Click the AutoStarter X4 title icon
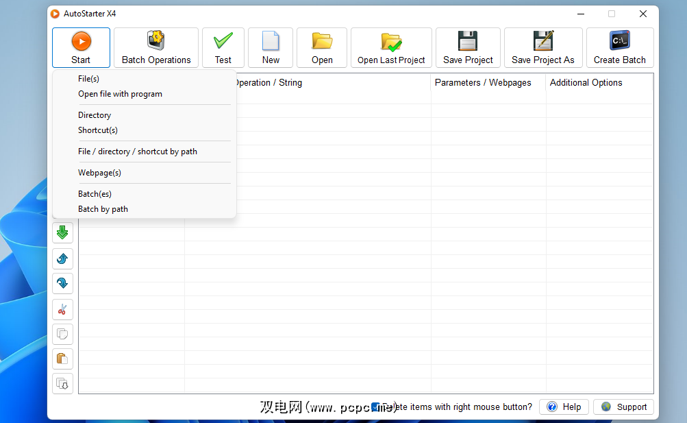This screenshot has width=687, height=423. tap(55, 14)
